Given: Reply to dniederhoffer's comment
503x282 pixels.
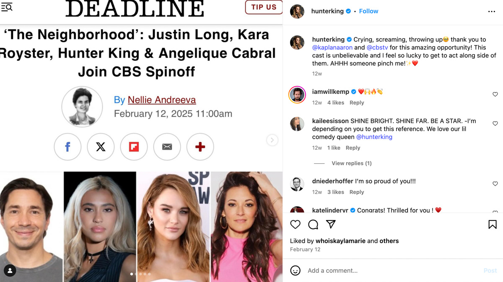Looking at the screenshot, I should coord(357,192).
